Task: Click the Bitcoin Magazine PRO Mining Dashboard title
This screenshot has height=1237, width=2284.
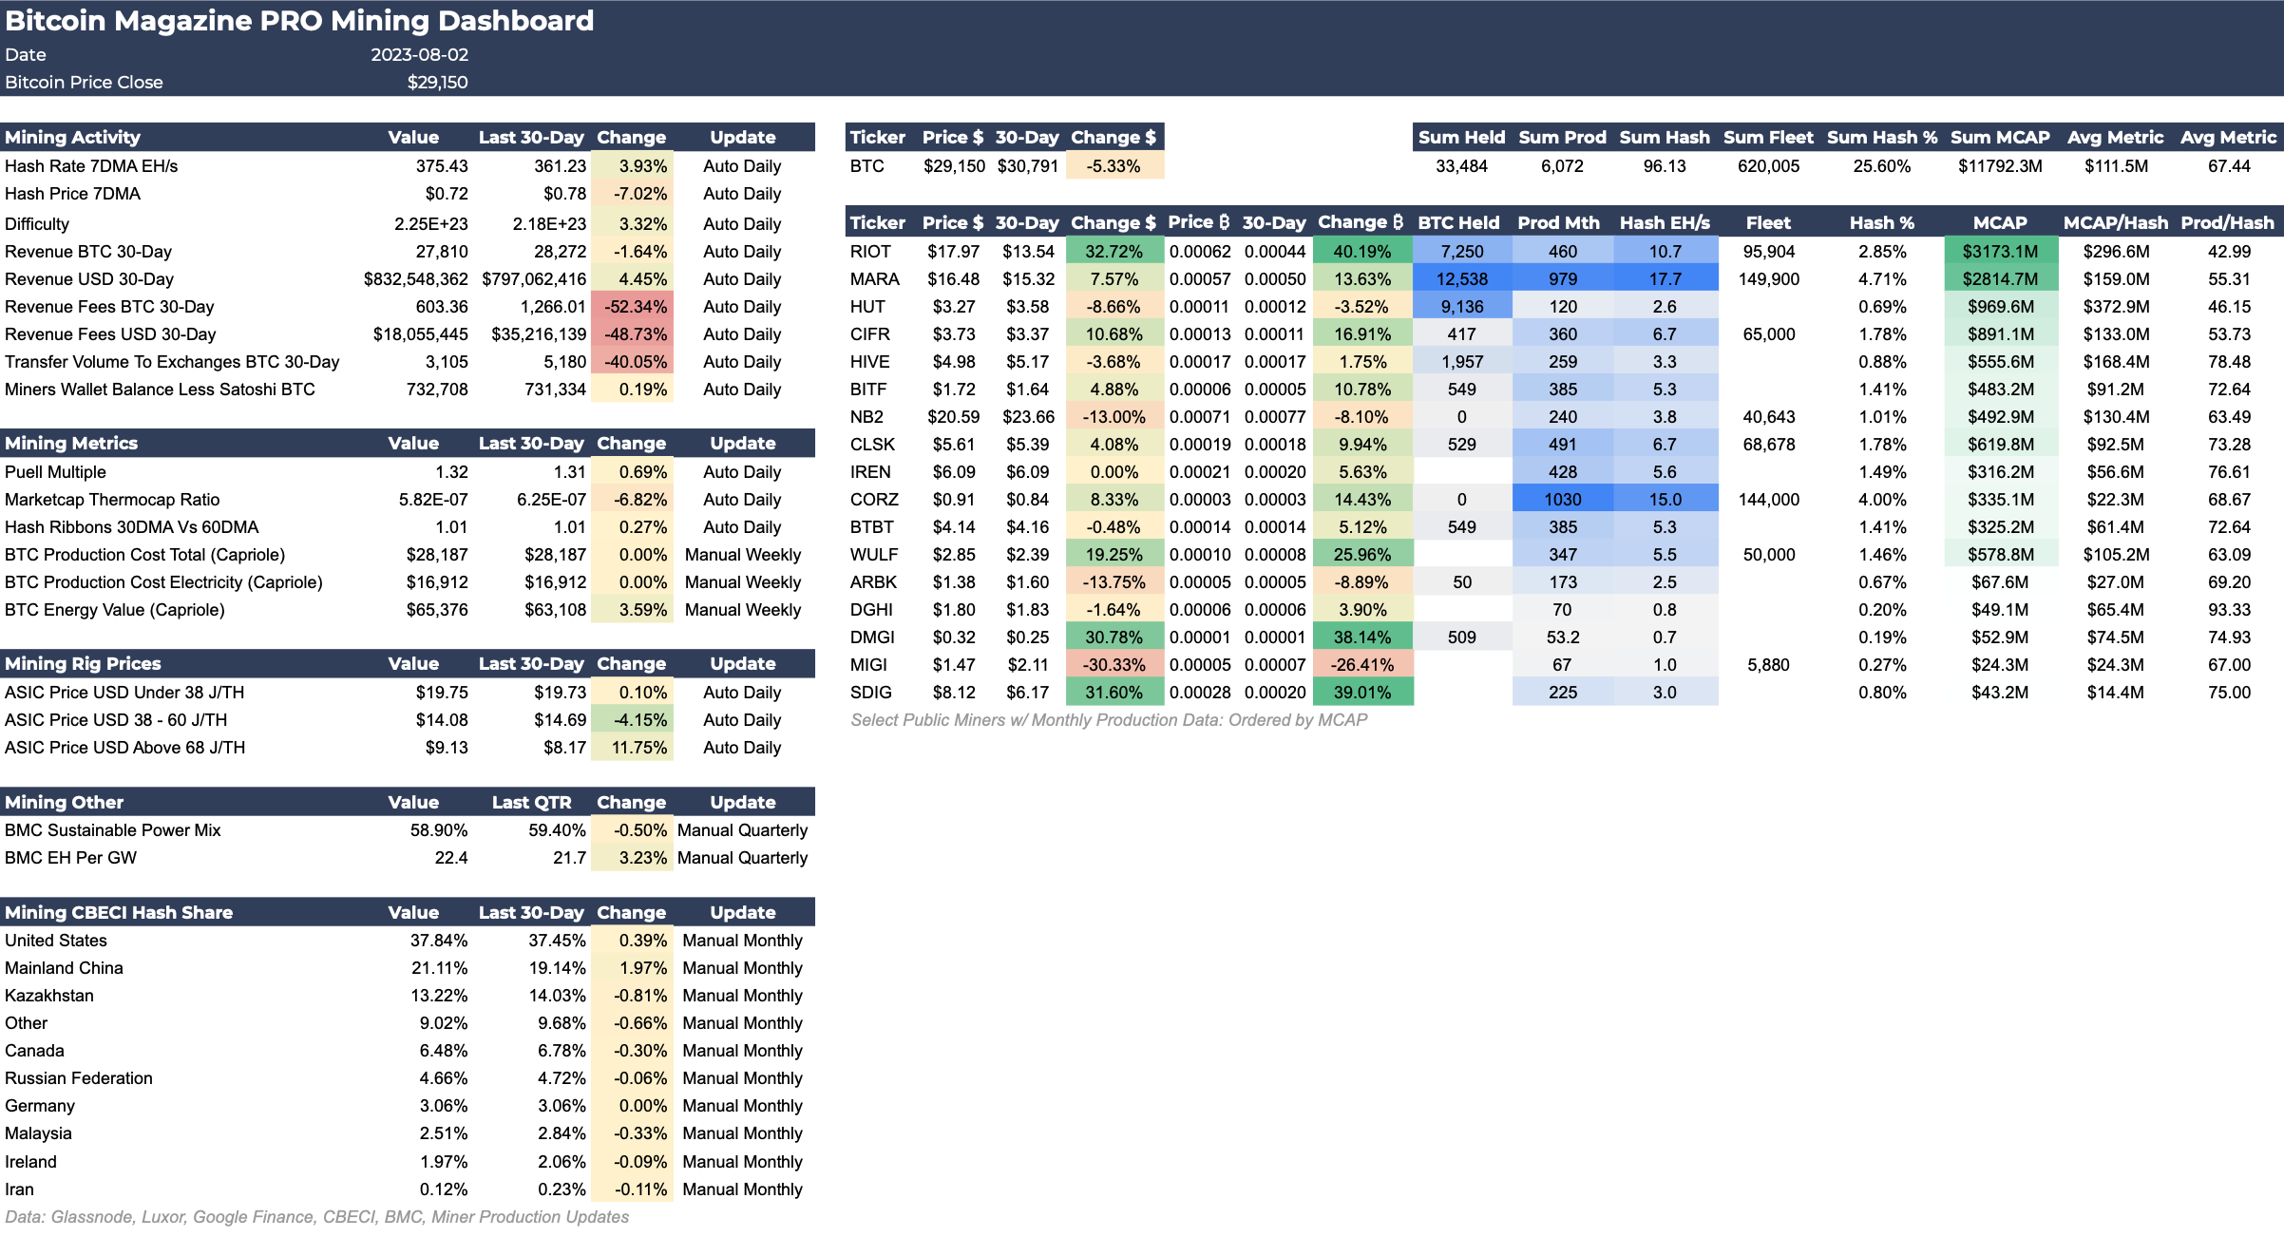Action: (299, 20)
